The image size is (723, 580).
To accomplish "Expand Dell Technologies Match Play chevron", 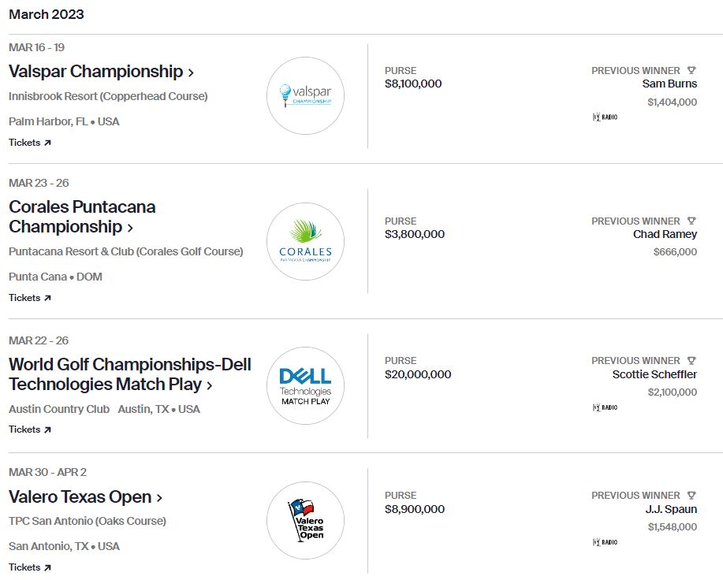I will [x=210, y=385].
